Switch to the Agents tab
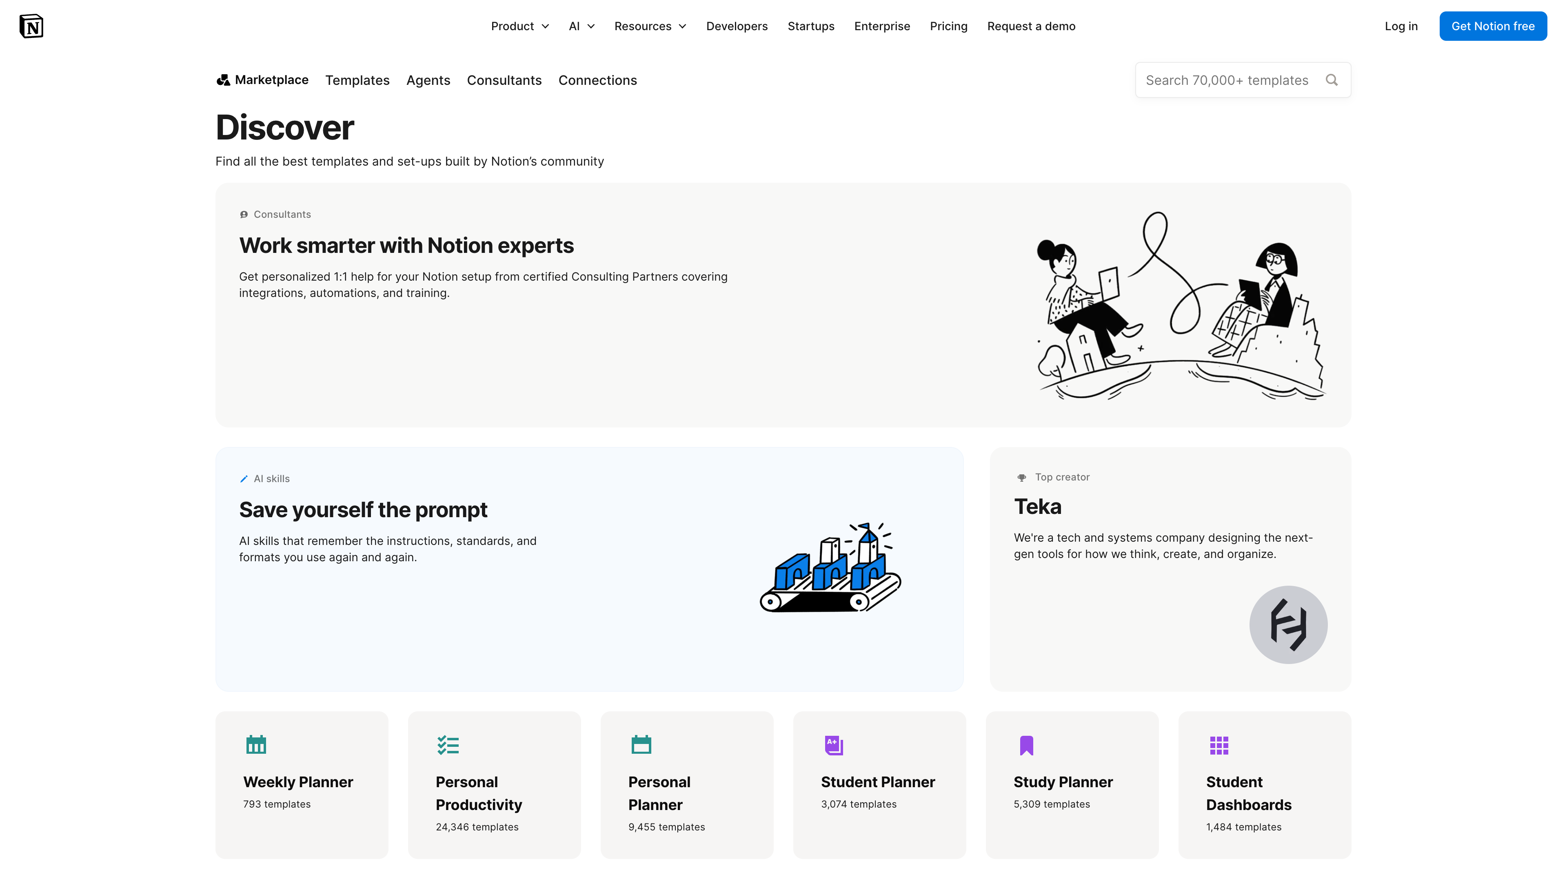The height and width of the screenshot is (881, 1567). pyautogui.click(x=428, y=80)
